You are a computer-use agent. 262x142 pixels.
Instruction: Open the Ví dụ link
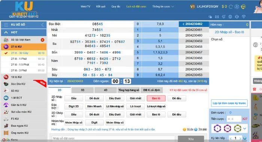190,129
